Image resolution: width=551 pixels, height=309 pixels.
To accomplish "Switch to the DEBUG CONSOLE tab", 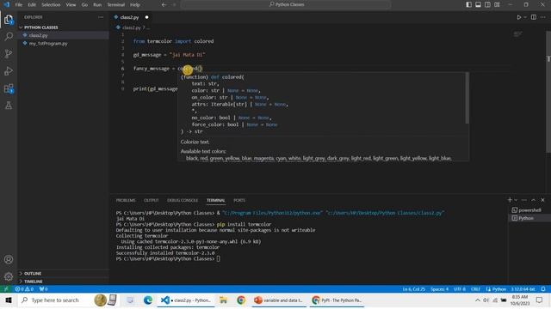I will 183,200.
